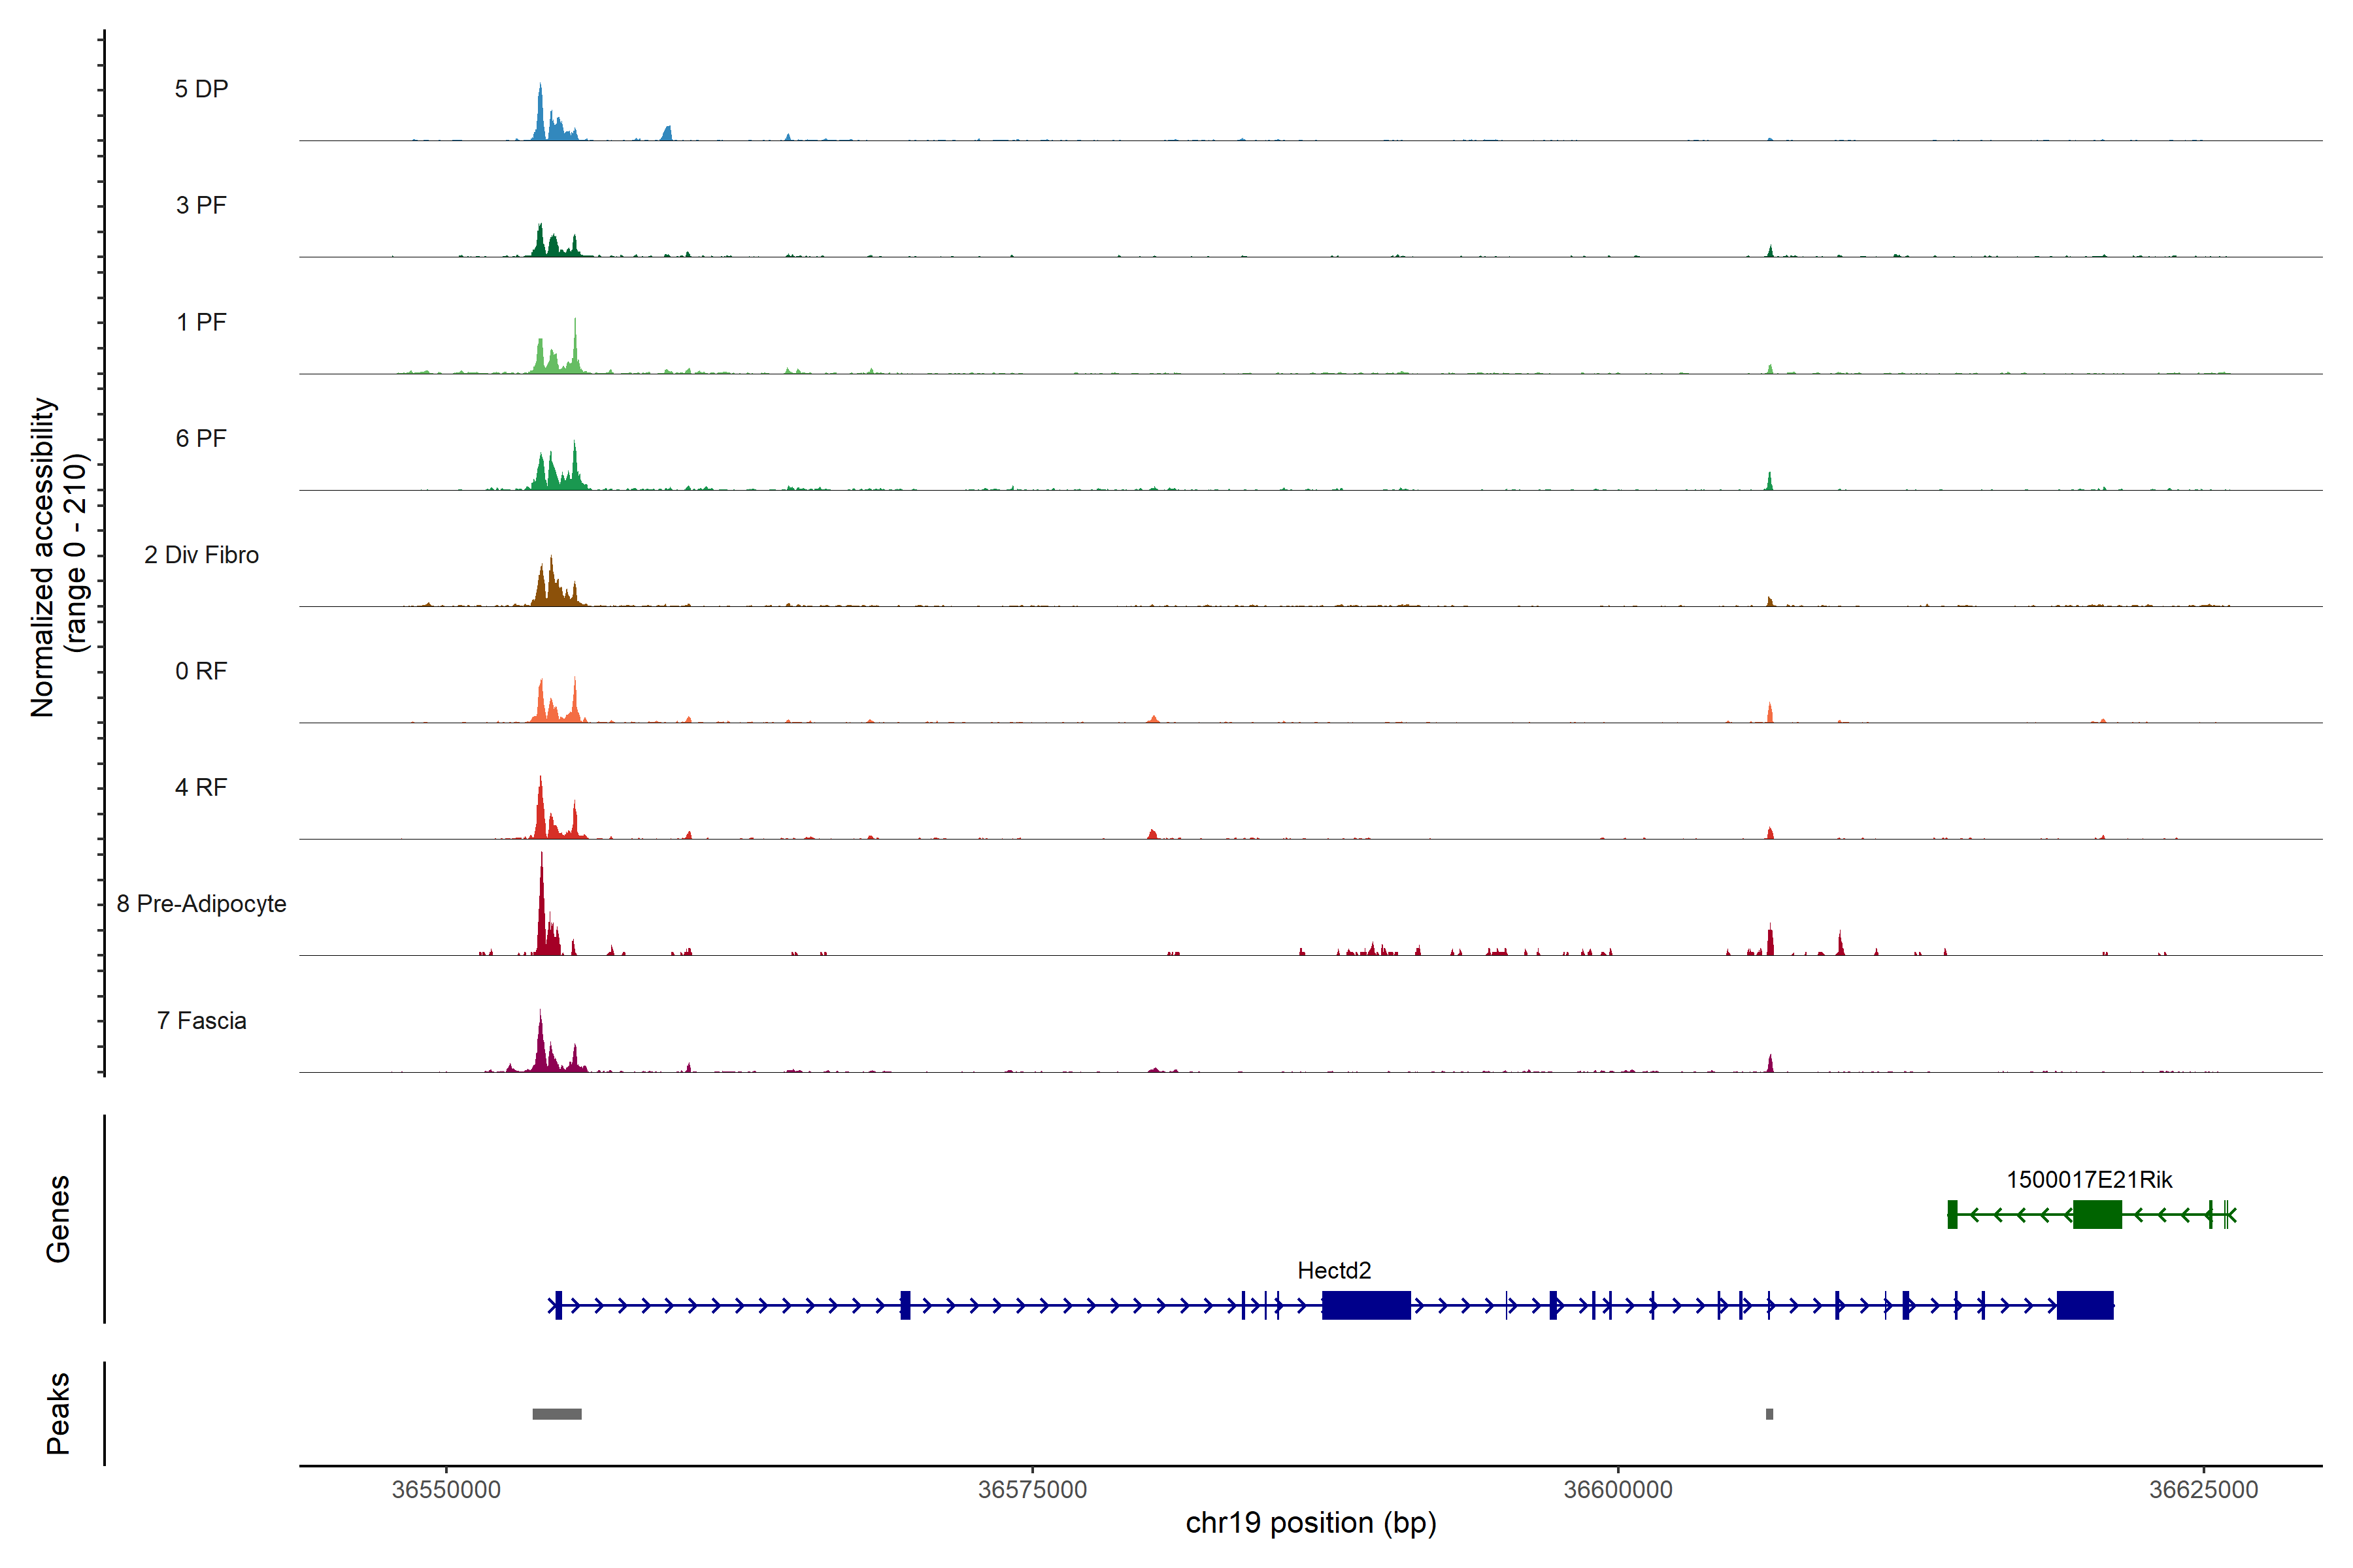This screenshot has width=2353, height=1568.
Task: Click the 4 RF track label
Action: pos(201,787)
